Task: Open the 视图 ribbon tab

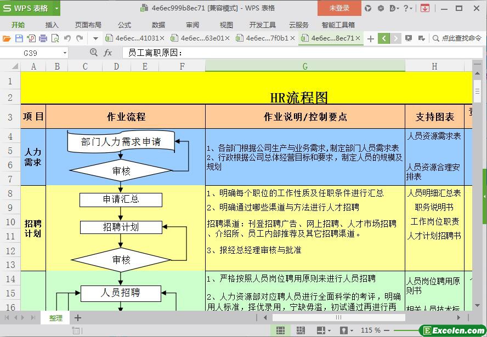Action: click(x=226, y=25)
